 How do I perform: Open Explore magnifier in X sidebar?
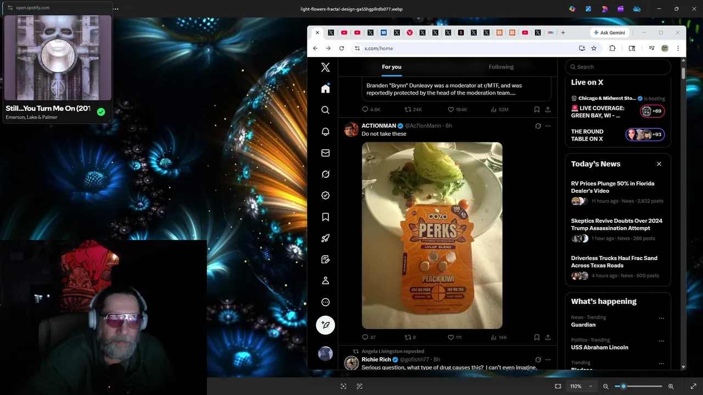click(325, 110)
